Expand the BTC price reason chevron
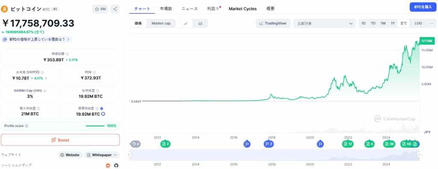Viewport: 438px width, 169px height. 68,39
